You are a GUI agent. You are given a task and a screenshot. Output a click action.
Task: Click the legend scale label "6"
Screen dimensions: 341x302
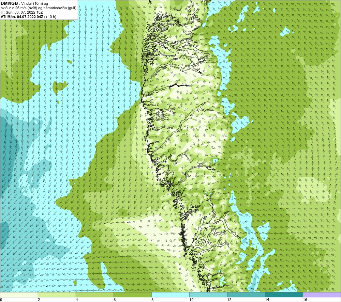click(115, 300)
